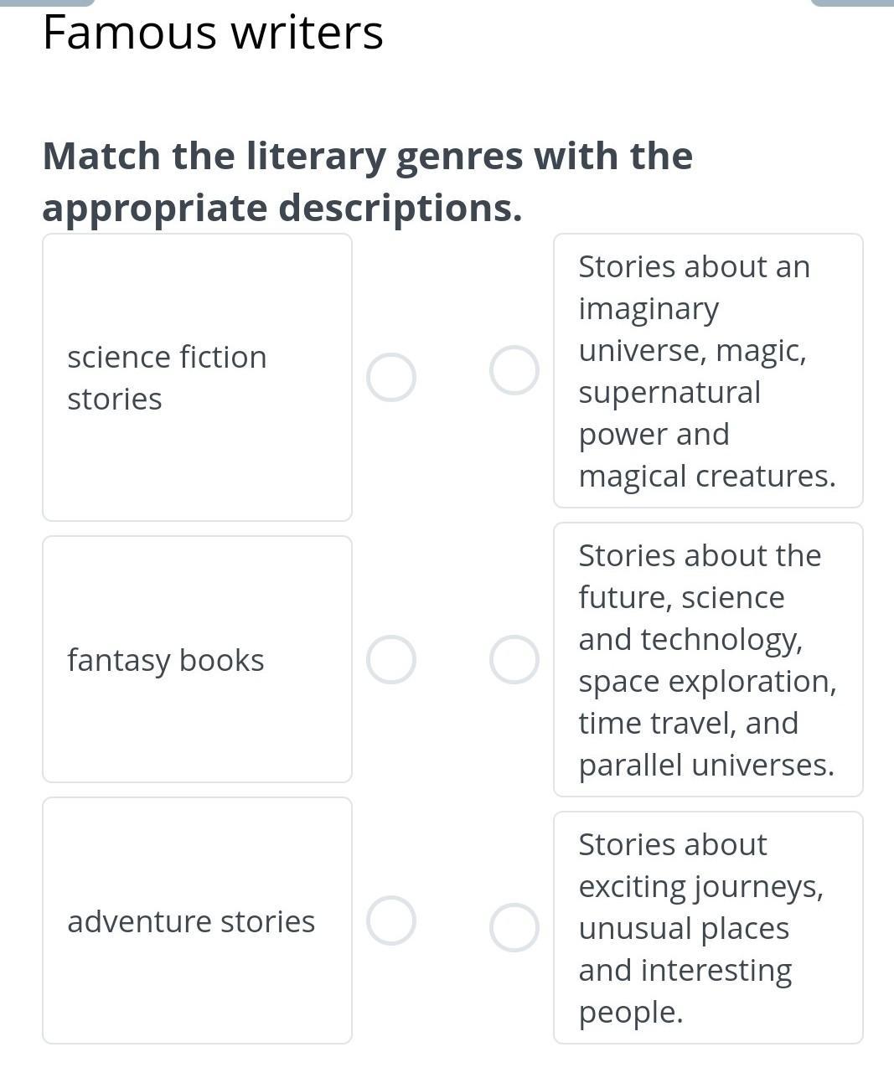894x1083 pixels.
Task: Click the grey bar at top-left corner
Action: tap(47, 3)
